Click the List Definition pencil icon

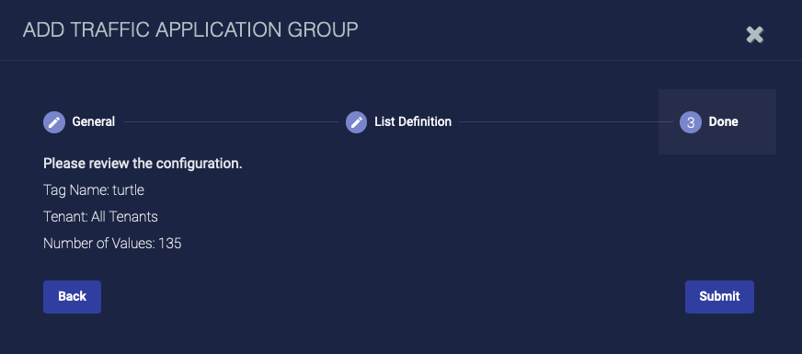pos(357,122)
